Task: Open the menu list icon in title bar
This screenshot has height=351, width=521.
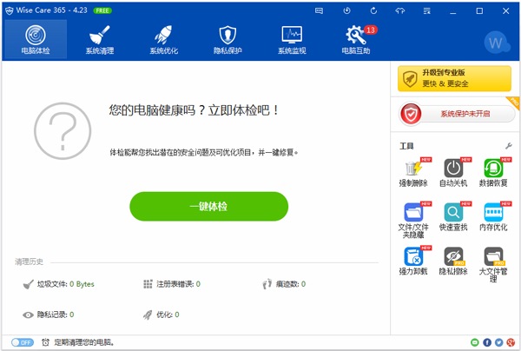Action: coord(427,11)
